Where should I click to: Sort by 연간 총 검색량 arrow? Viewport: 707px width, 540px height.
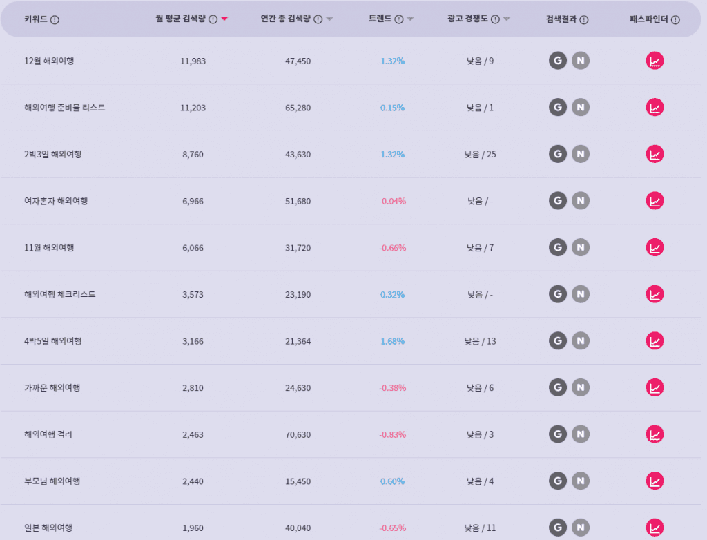point(329,19)
